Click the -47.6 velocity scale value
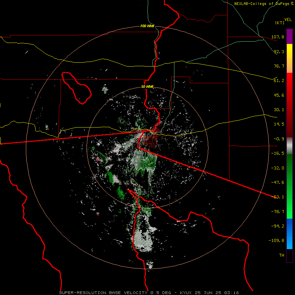Screen dimensions: 295x295 click(278, 183)
